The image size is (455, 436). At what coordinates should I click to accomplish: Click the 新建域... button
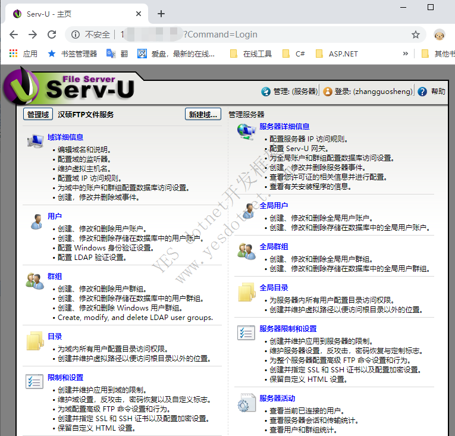point(203,114)
